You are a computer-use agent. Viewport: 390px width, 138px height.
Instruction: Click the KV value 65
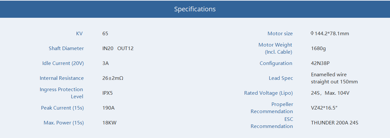click(x=105, y=33)
